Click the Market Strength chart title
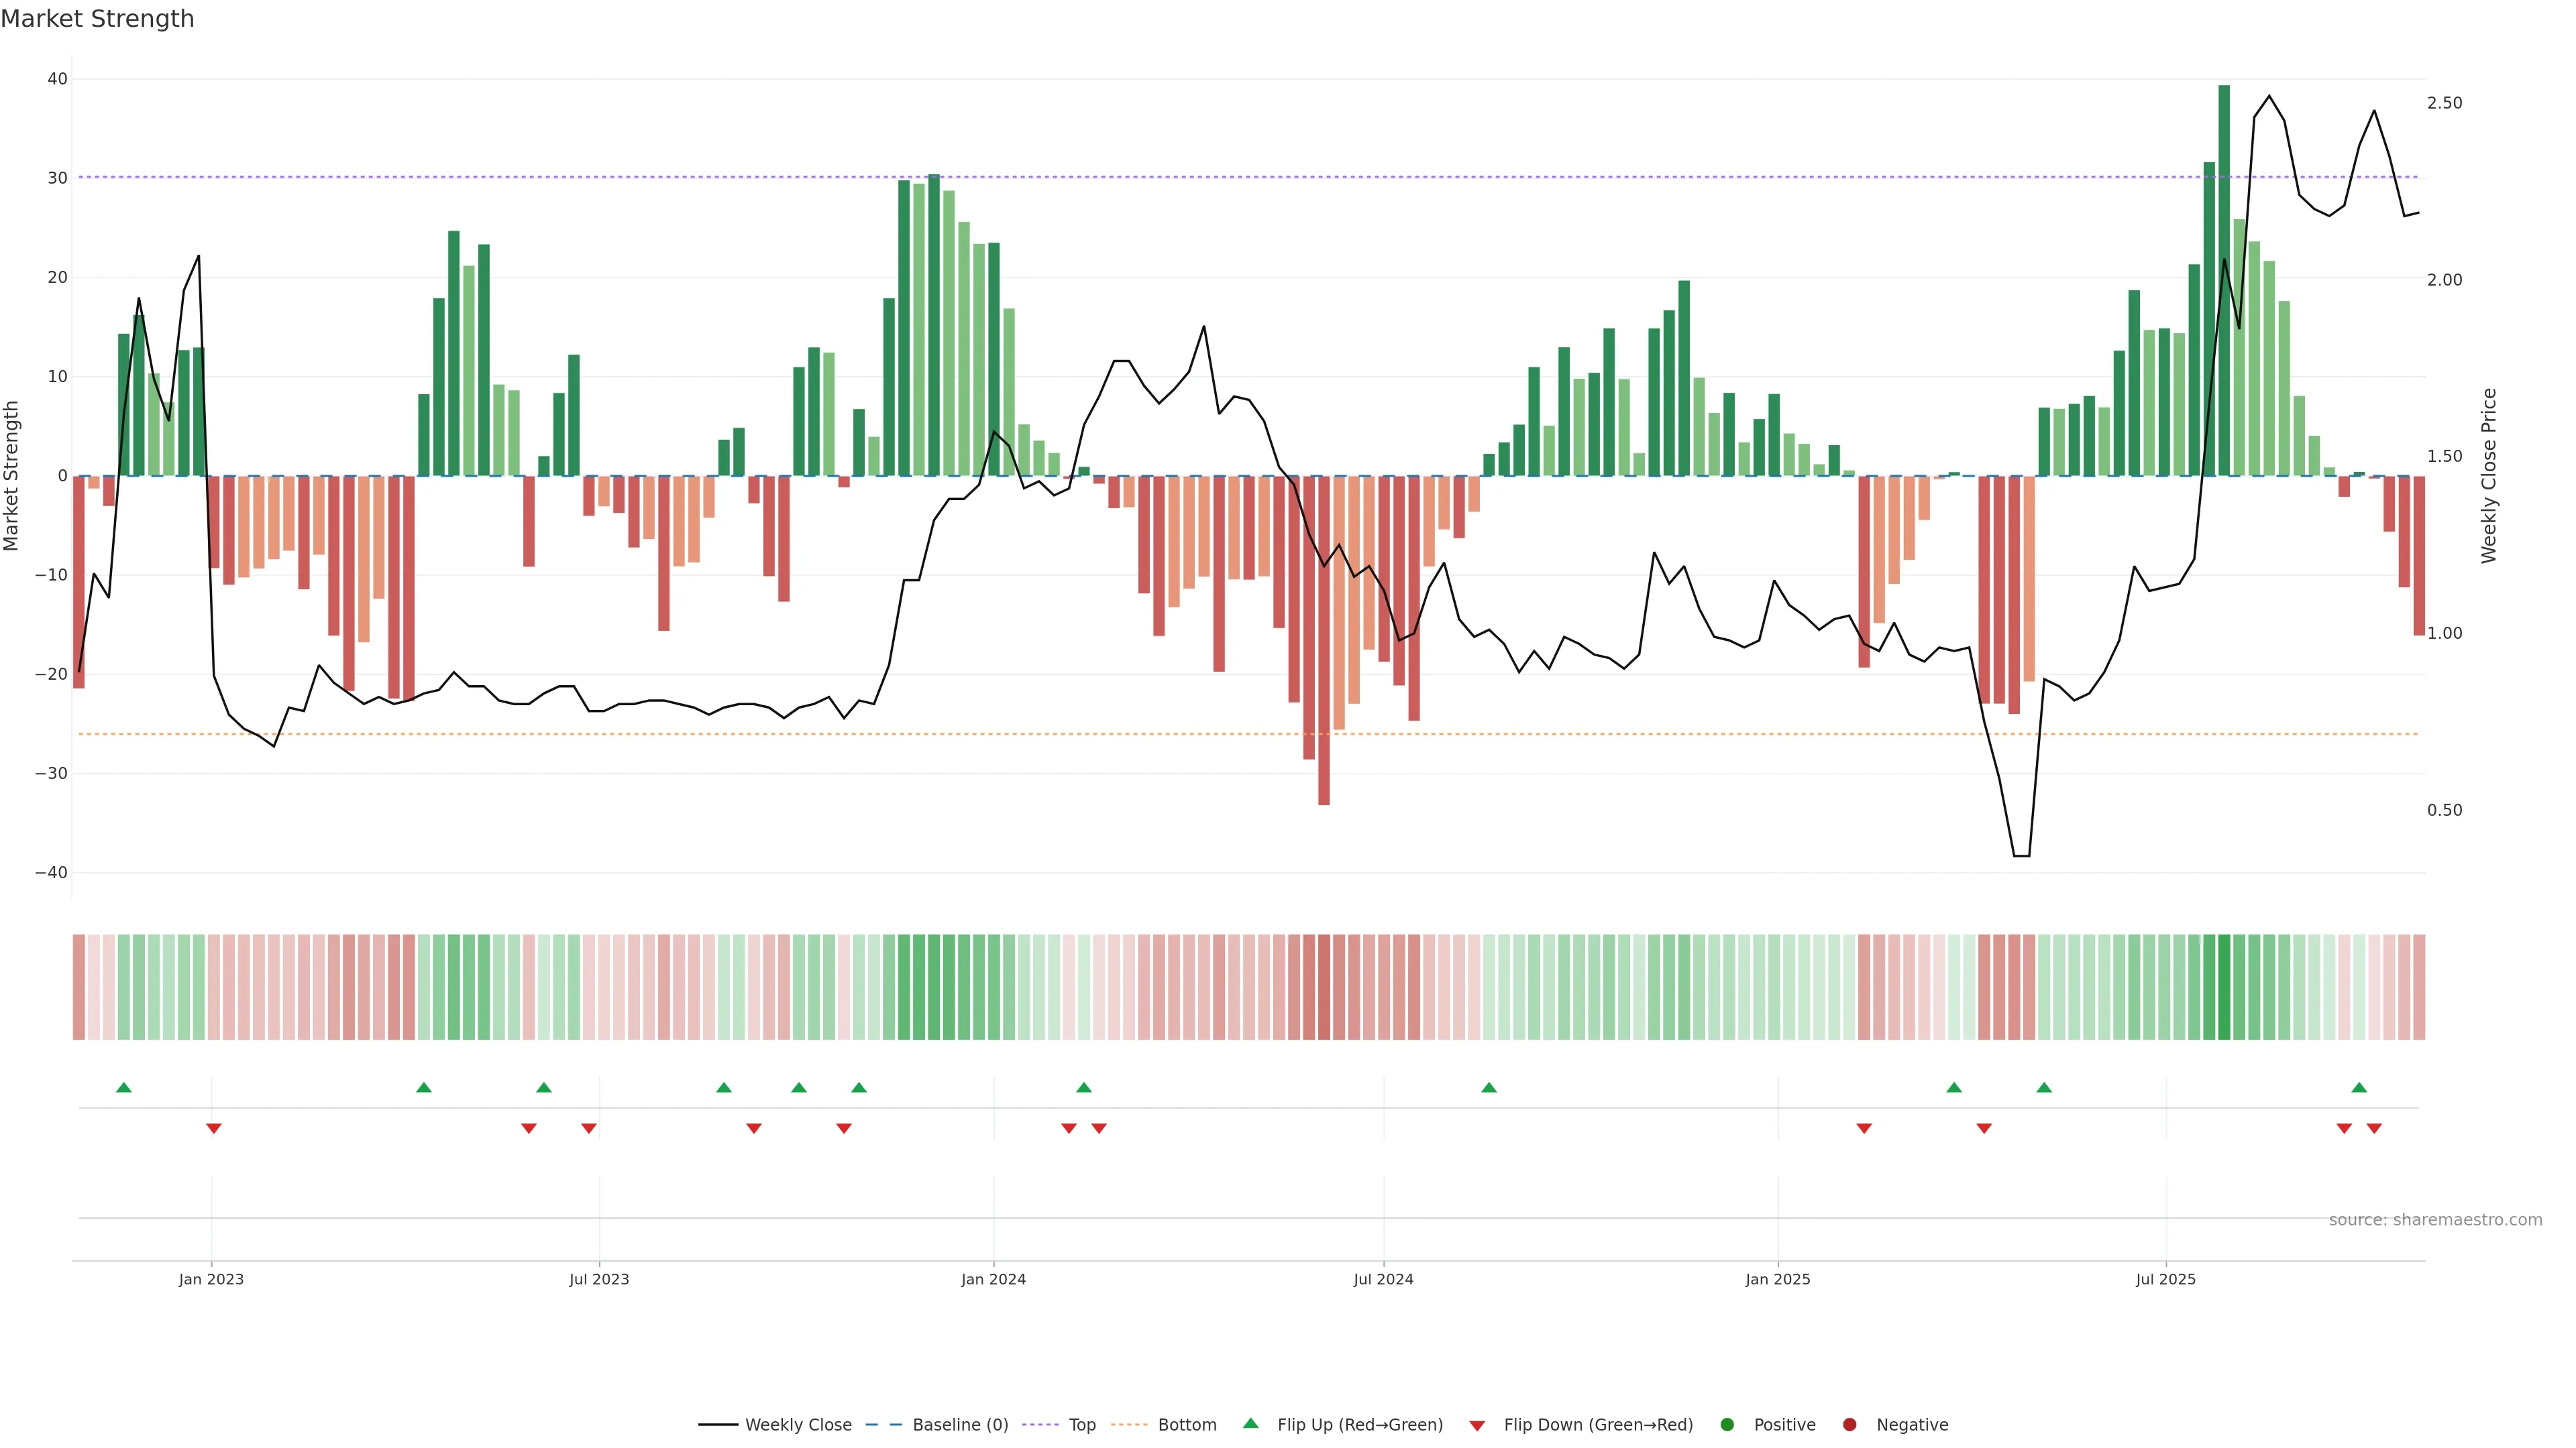Screen dimensions: 2576x1448 tap(97, 19)
